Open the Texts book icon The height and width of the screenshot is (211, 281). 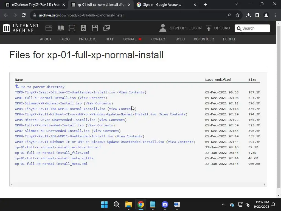pos(60,28)
